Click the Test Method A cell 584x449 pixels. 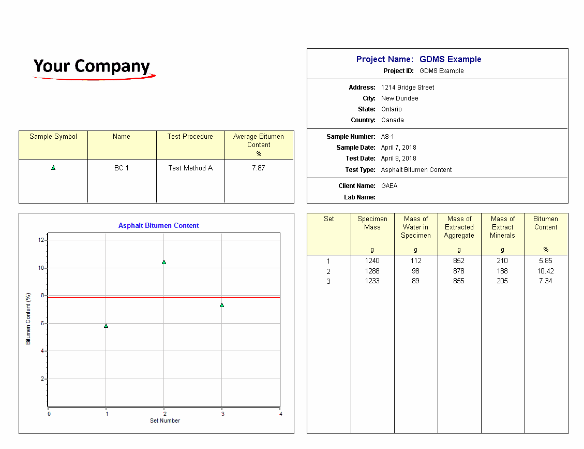(190, 168)
